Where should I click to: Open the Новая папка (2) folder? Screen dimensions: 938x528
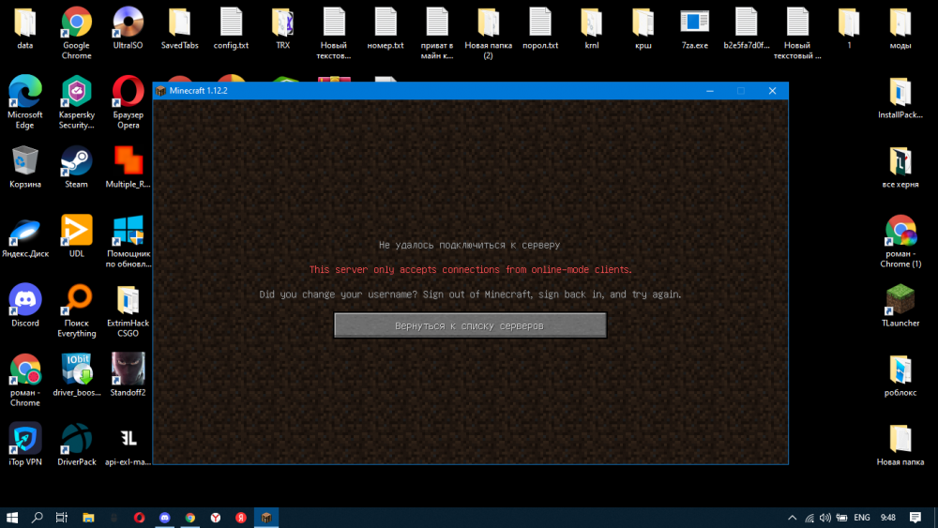(x=488, y=33)
